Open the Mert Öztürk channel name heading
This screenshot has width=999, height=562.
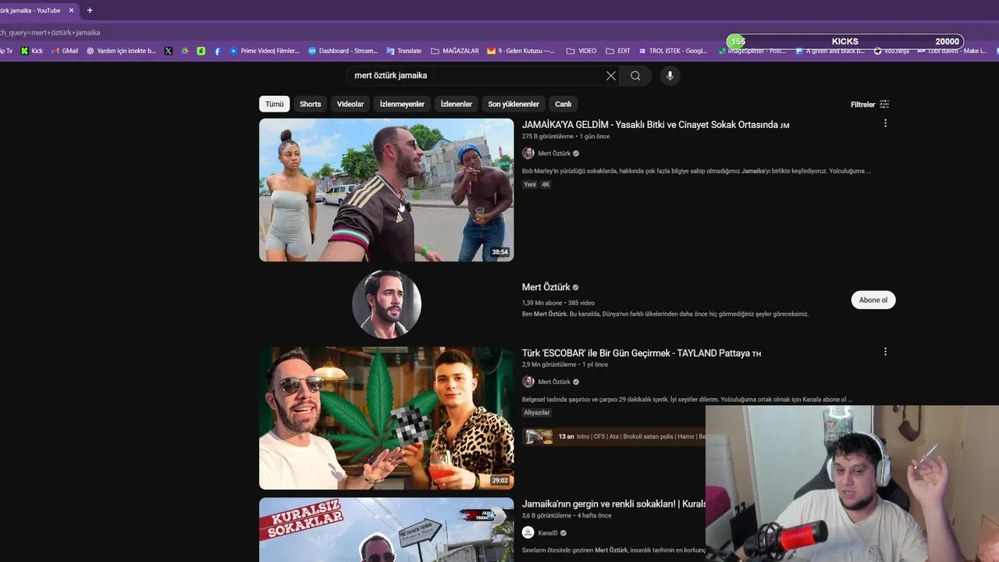tap(546, 287)
